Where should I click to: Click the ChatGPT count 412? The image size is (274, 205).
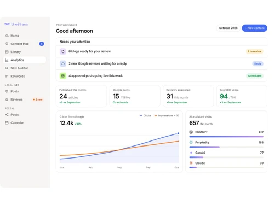261,132
